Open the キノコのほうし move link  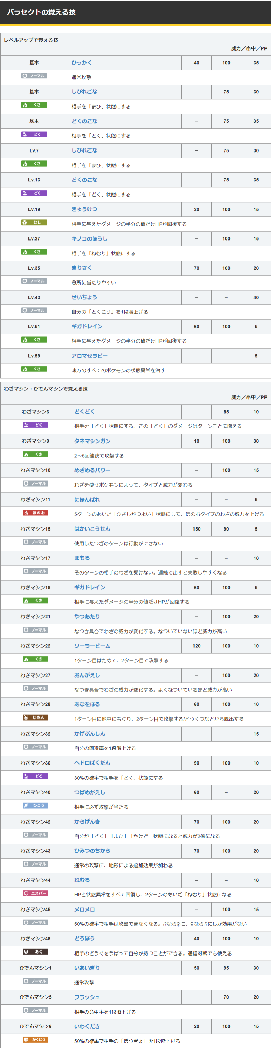(90, 239)
